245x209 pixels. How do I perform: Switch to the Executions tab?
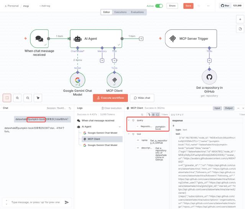tap(120, 12)
